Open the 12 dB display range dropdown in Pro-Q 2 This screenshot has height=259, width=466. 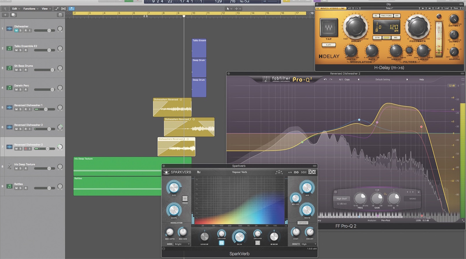[452, 86]
